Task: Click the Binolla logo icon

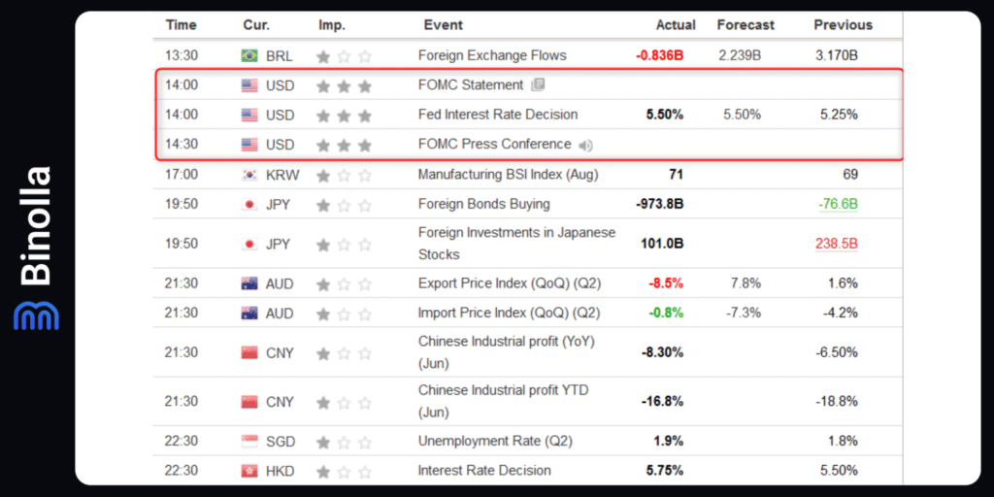Action: 36,315
